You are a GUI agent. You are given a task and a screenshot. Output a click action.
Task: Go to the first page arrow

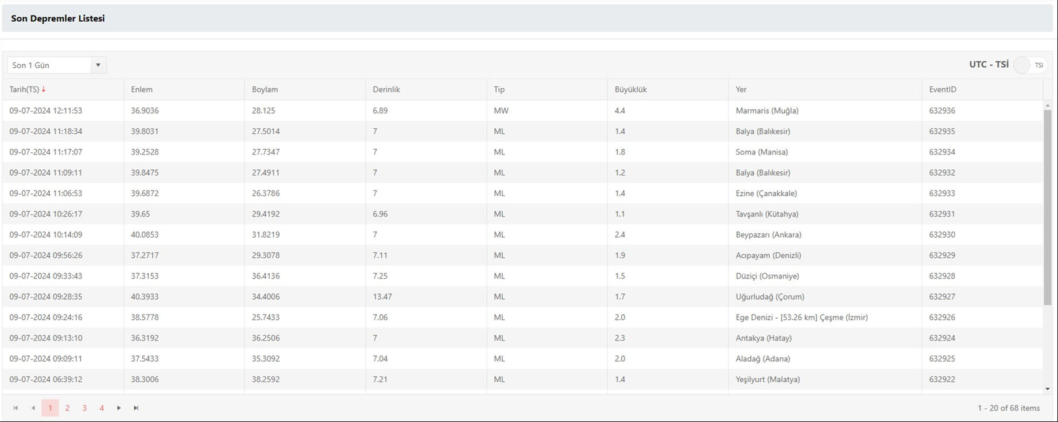click(x=15, y=408)
